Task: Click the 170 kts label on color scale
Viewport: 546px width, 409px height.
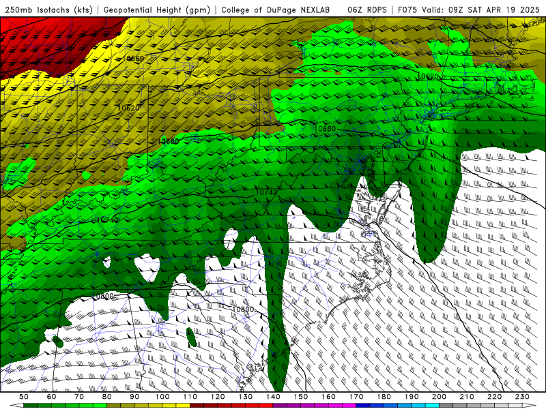Action: click(x=356, y=397)
